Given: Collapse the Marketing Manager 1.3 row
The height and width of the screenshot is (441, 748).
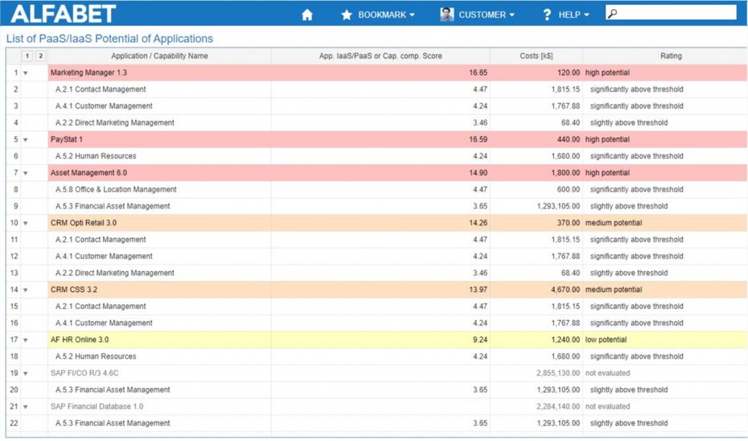Looking at the screenshot, I should 26,73.
